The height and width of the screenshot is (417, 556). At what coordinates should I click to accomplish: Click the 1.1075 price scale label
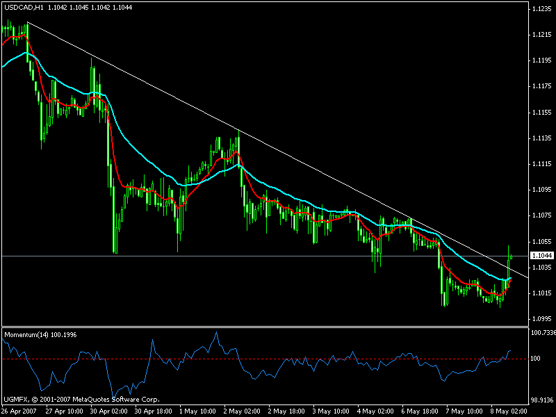[x=541, y=215]
